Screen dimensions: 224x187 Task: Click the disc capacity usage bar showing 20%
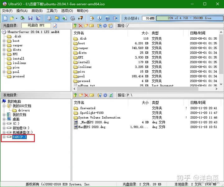(x=189, y=18)
